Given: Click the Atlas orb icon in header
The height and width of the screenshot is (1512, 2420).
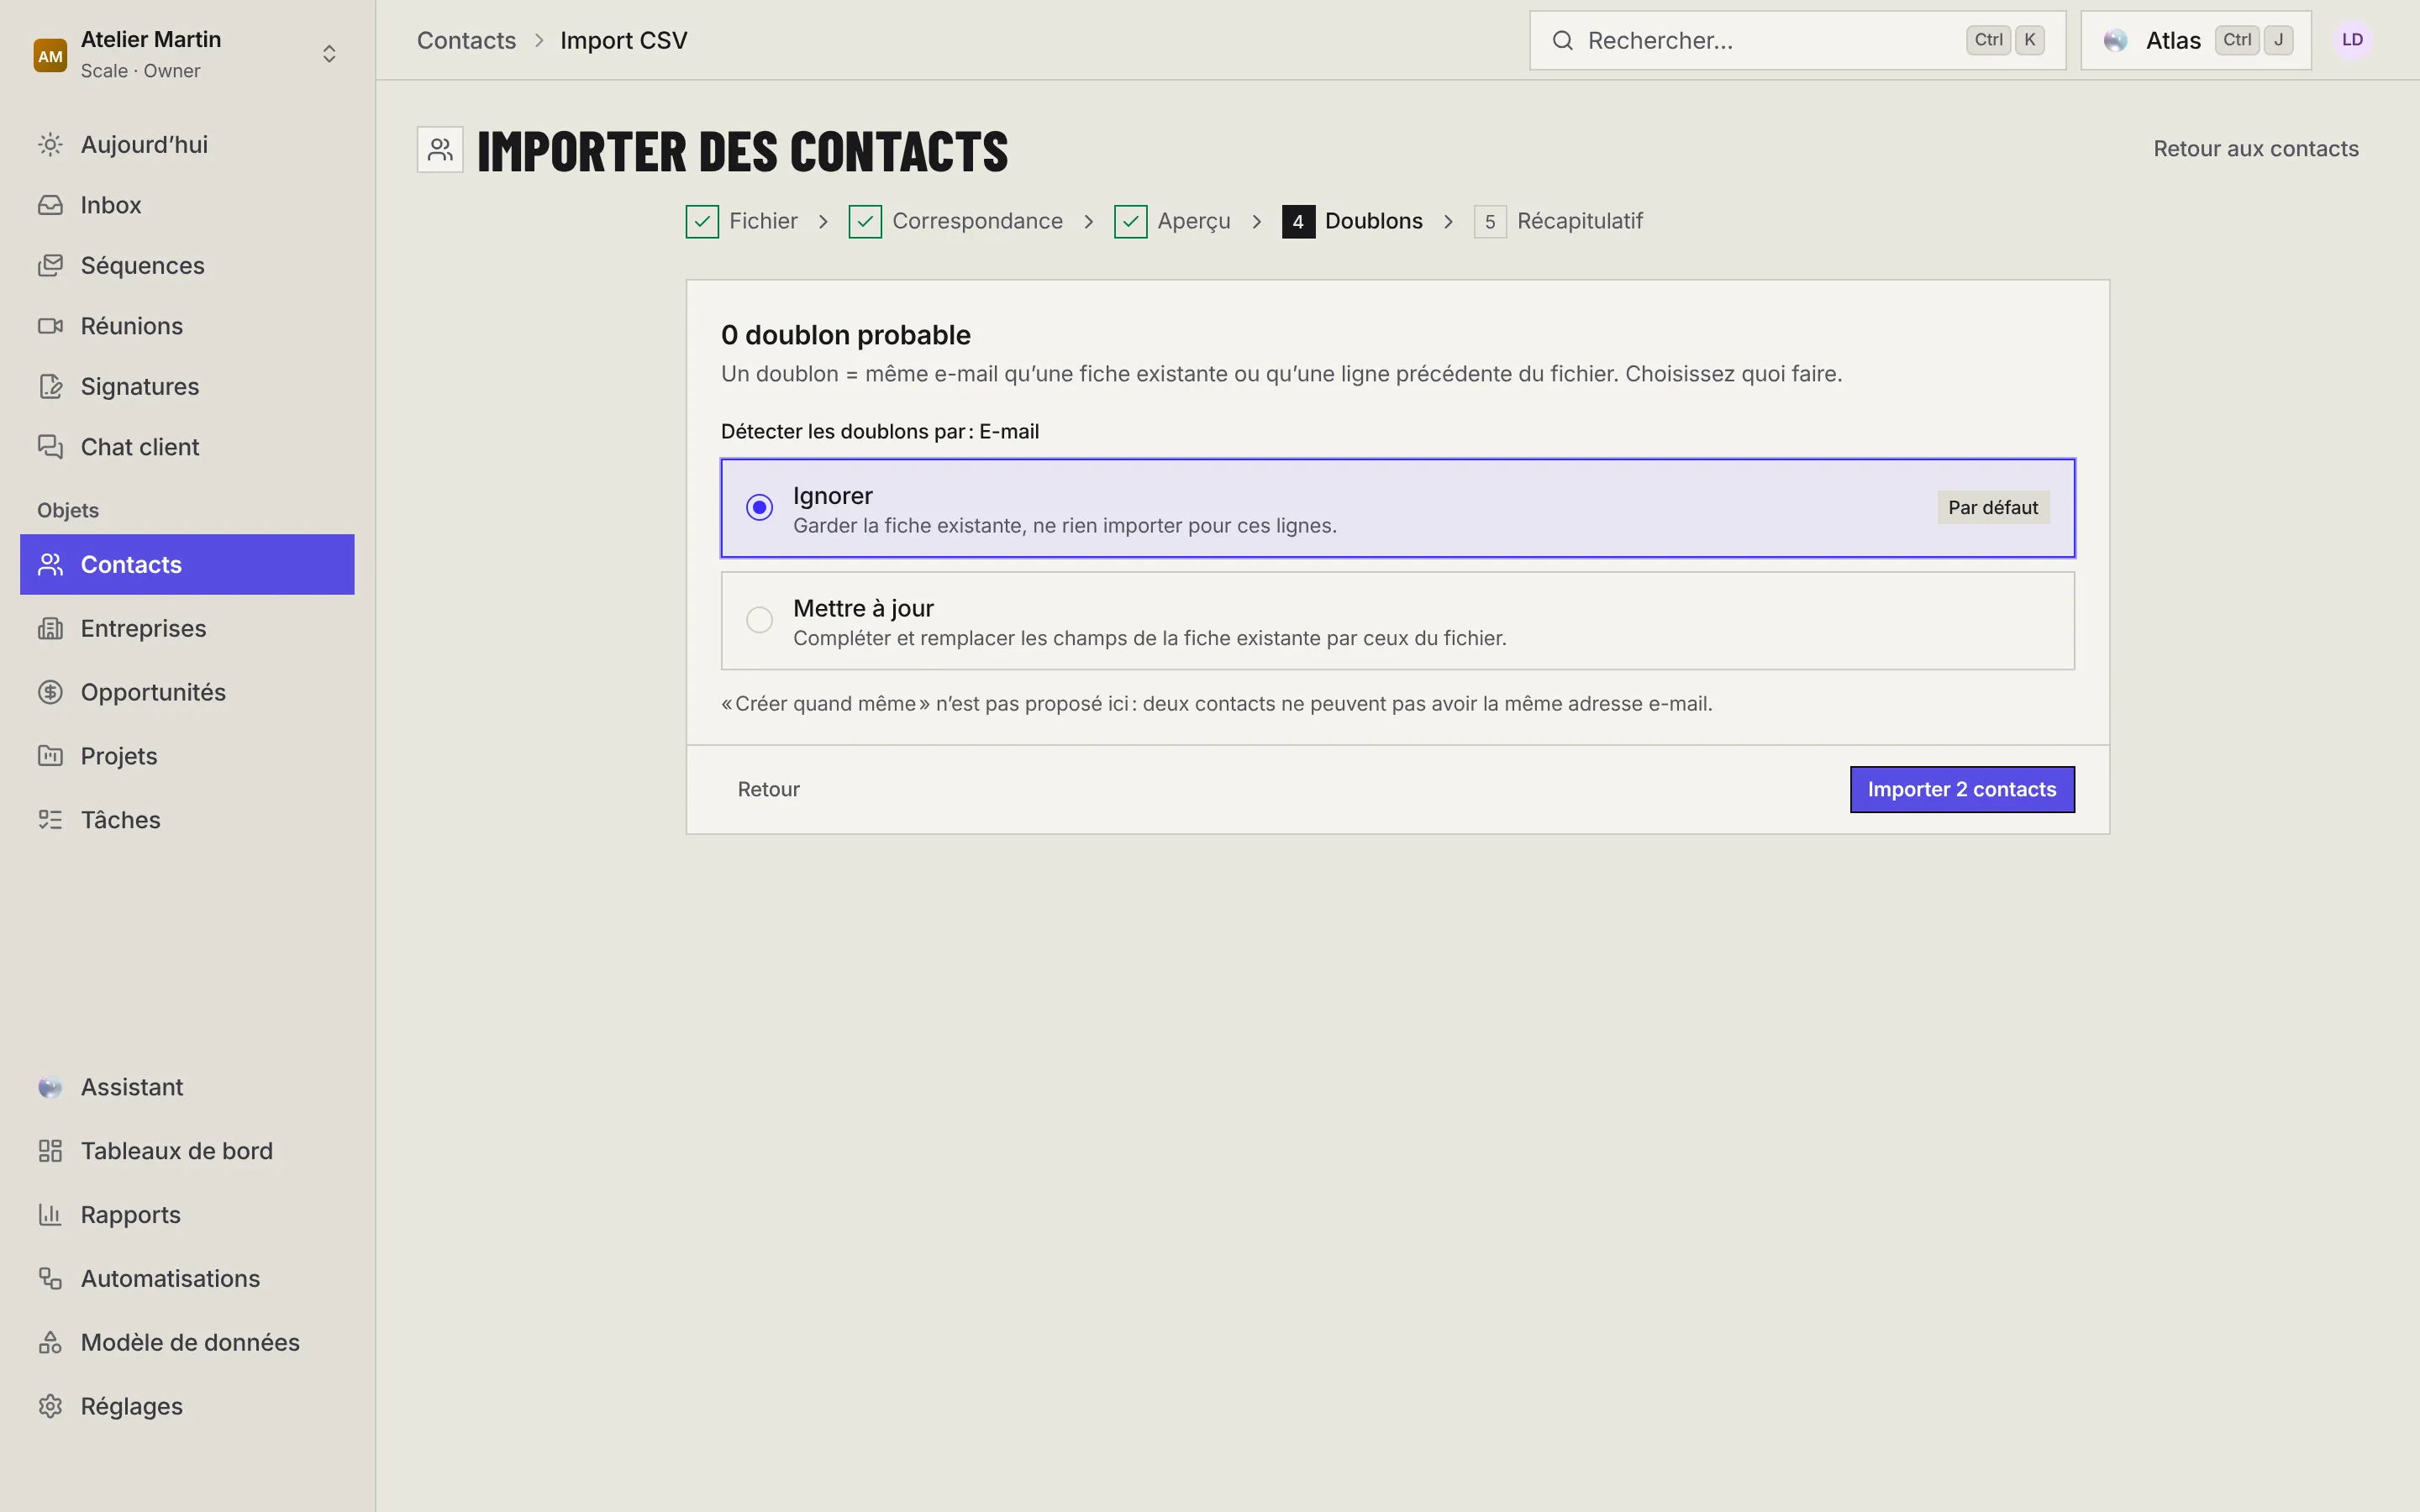Looking at the screenshot, I should pyautogui.click(x=2115, y=41).
